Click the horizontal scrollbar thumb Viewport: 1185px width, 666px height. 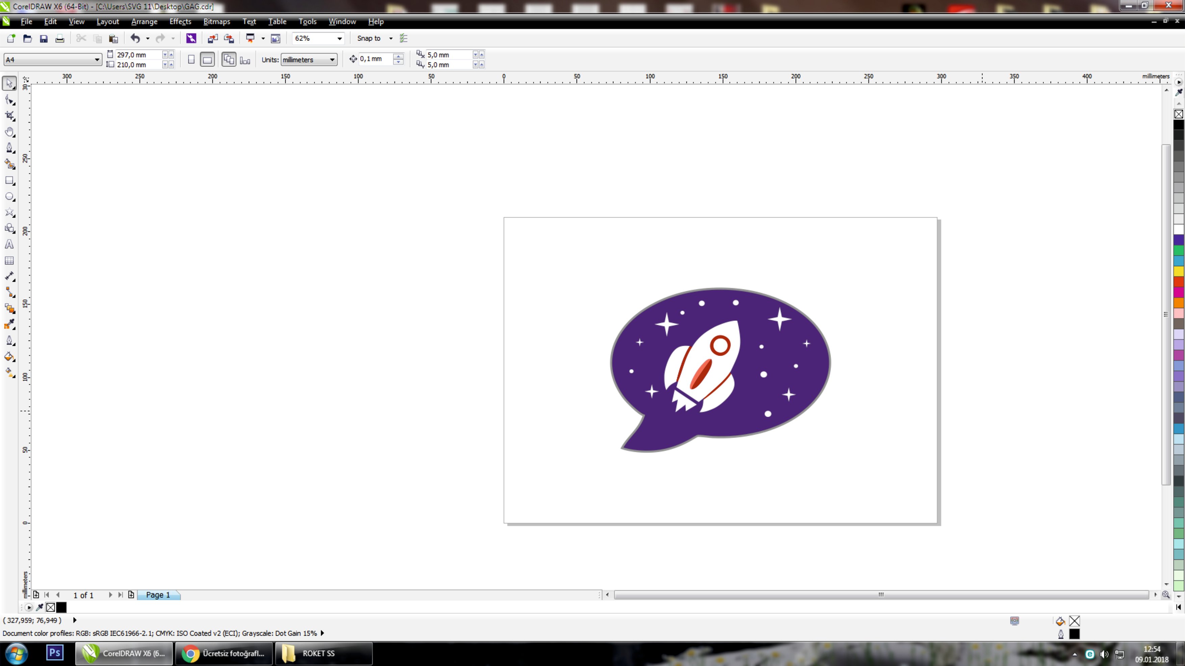point(881,595)
